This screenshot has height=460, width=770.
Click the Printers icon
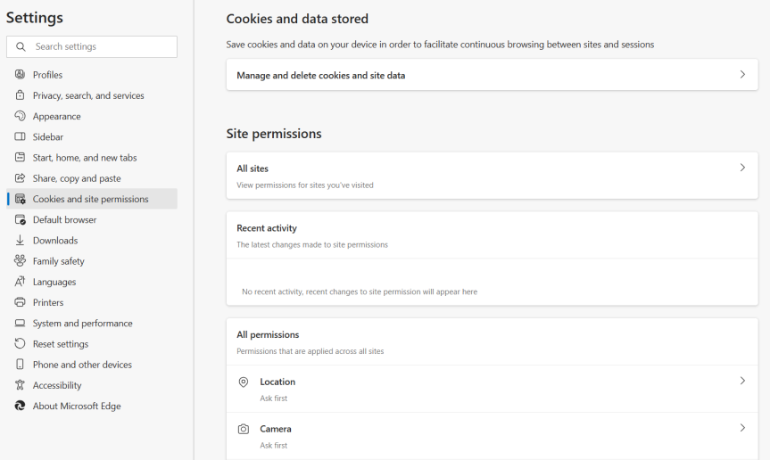click(20, 302)
